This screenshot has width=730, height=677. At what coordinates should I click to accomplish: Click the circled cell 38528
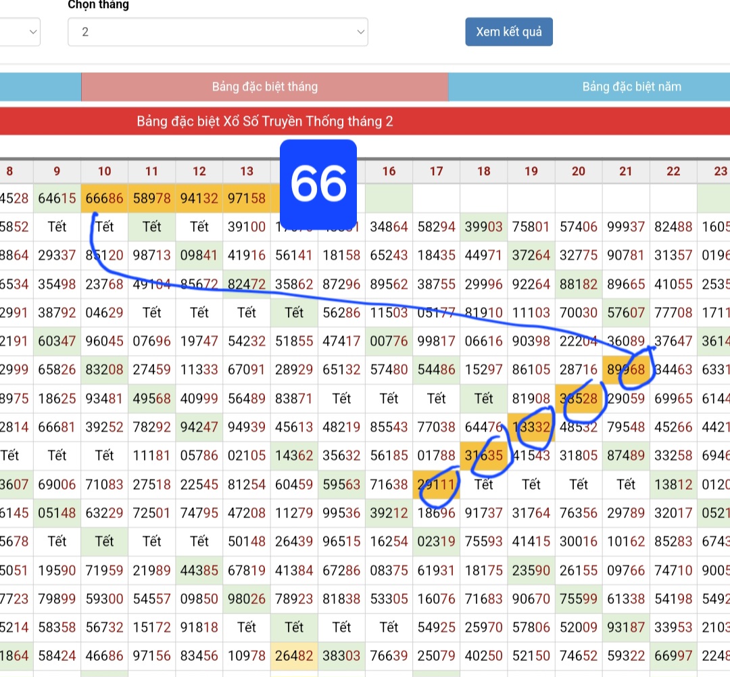click(x=579, y=398)
